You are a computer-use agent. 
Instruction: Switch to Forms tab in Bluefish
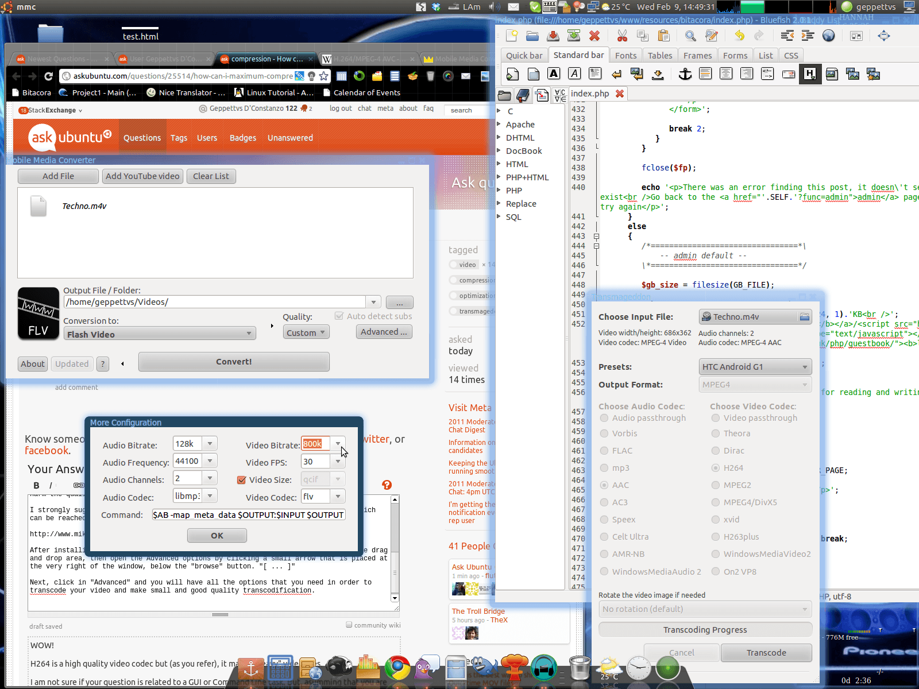click(735, 56)
